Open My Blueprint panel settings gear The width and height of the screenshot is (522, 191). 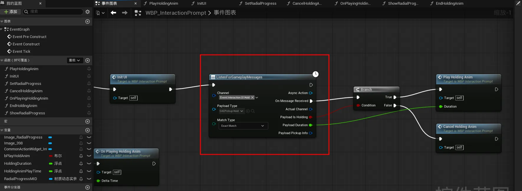(x=88, y=12)
